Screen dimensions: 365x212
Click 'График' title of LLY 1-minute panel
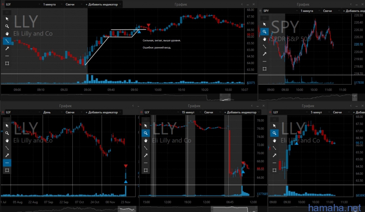click(181, 5)
